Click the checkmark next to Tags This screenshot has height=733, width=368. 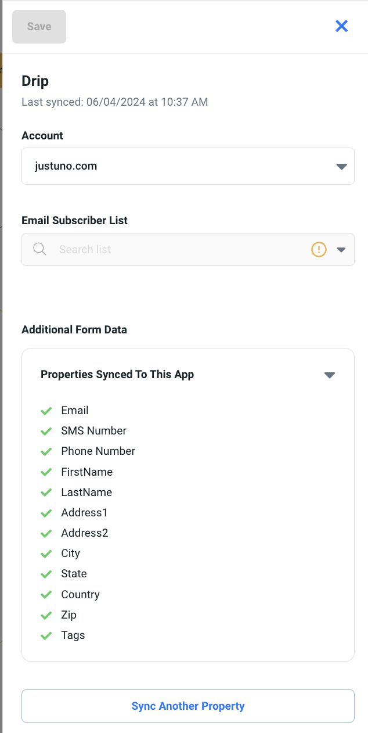point(46,636)
